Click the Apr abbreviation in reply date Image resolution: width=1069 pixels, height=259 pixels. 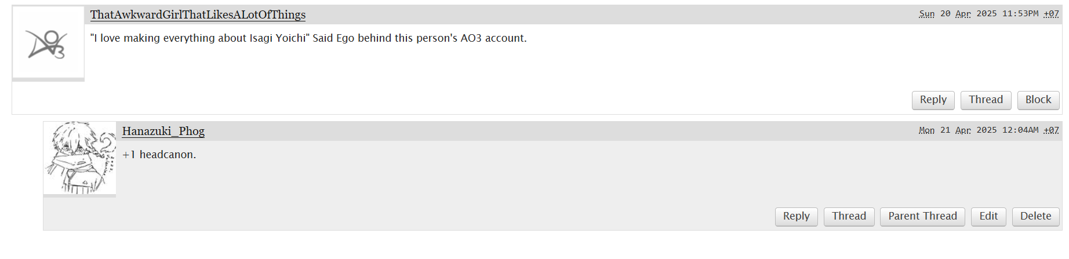pos(963,130)
